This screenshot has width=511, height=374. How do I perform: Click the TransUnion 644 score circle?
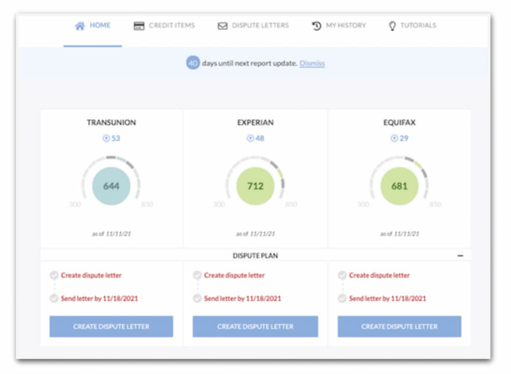pos(111,186)
